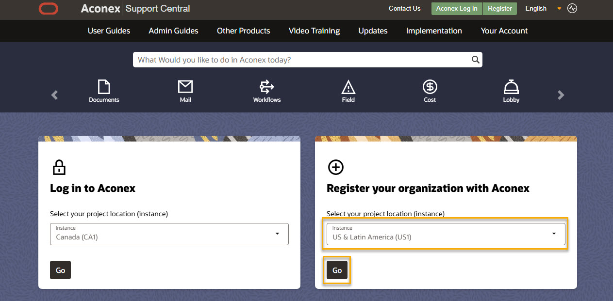Open the Other Products menu
This screenshot has width=613, height=301.
point(243,31)
